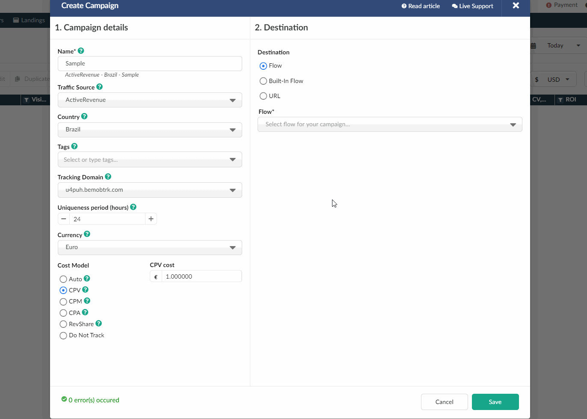
Task: Click the help icon beside CPA option
Action: click(85, 312)
